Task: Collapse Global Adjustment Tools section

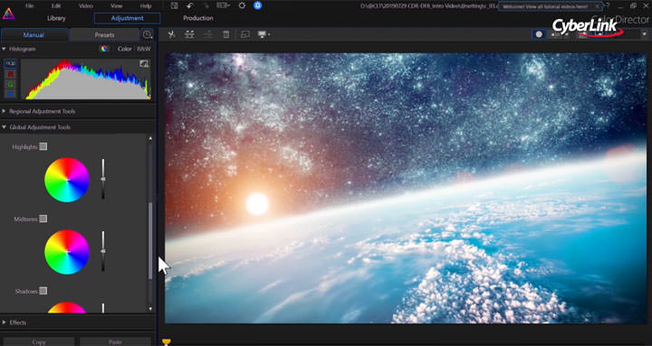Action: pos(4,127)
